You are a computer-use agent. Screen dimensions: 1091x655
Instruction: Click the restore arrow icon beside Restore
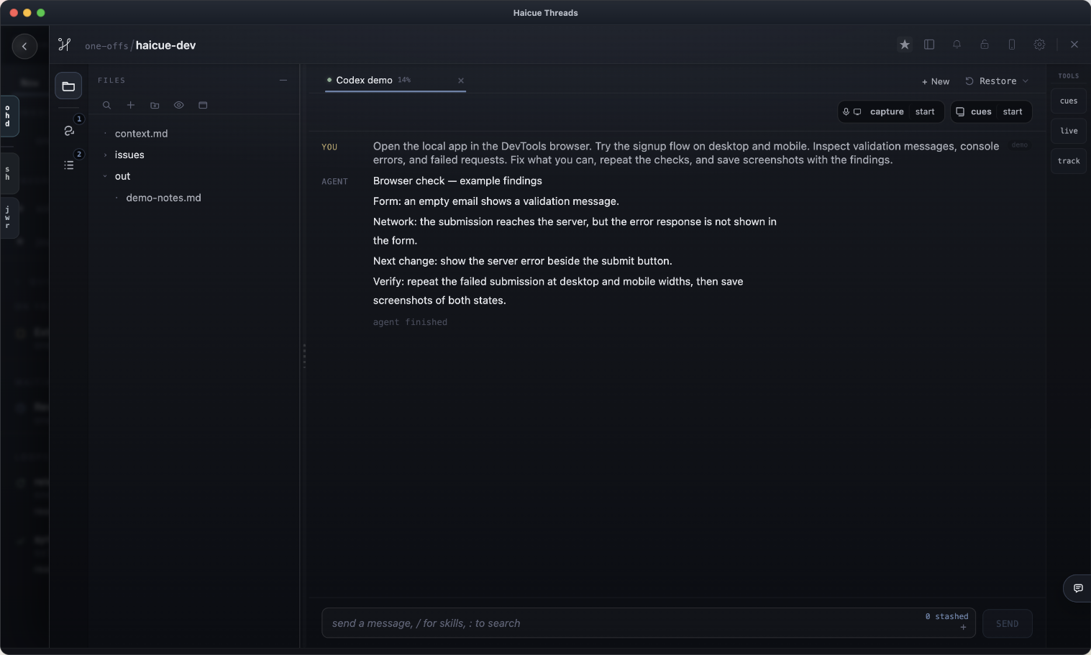point(969,81)
